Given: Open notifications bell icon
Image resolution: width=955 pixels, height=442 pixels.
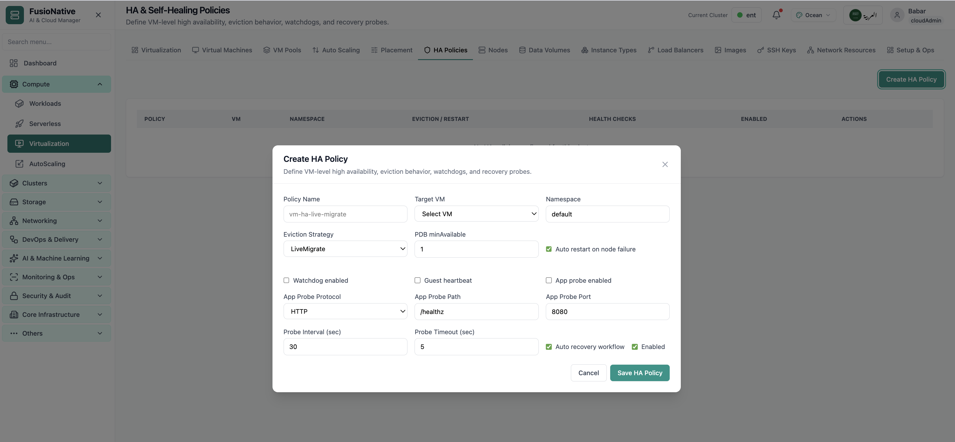Looking at the screenshot, I should (776, 15).
